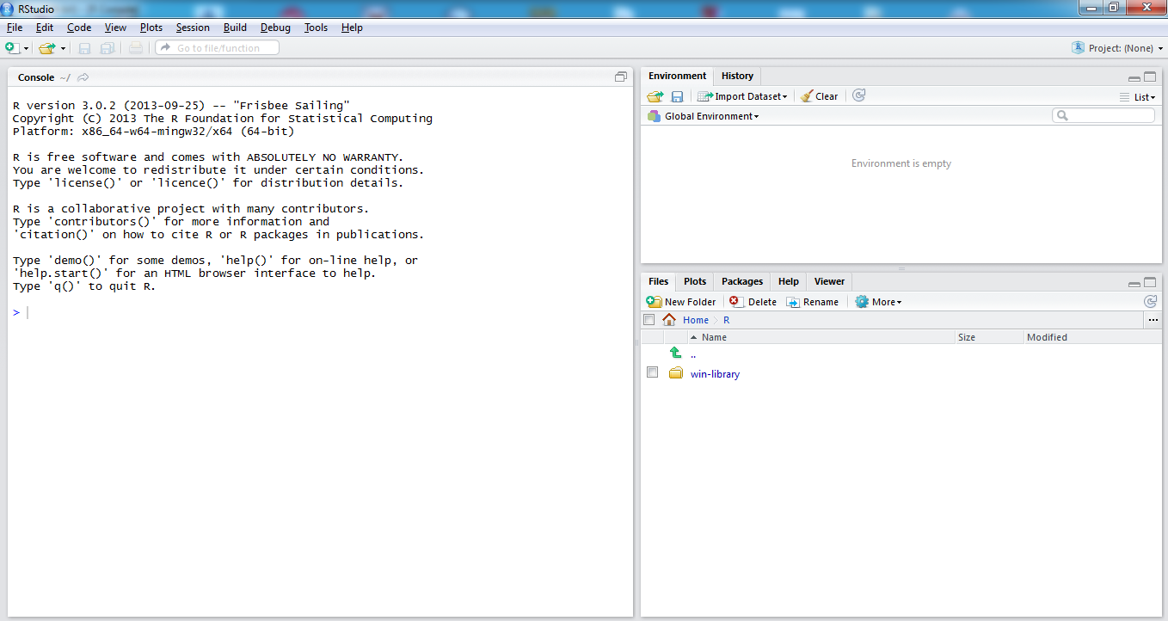Switch to the Packages tab

(x=742, y=281)
